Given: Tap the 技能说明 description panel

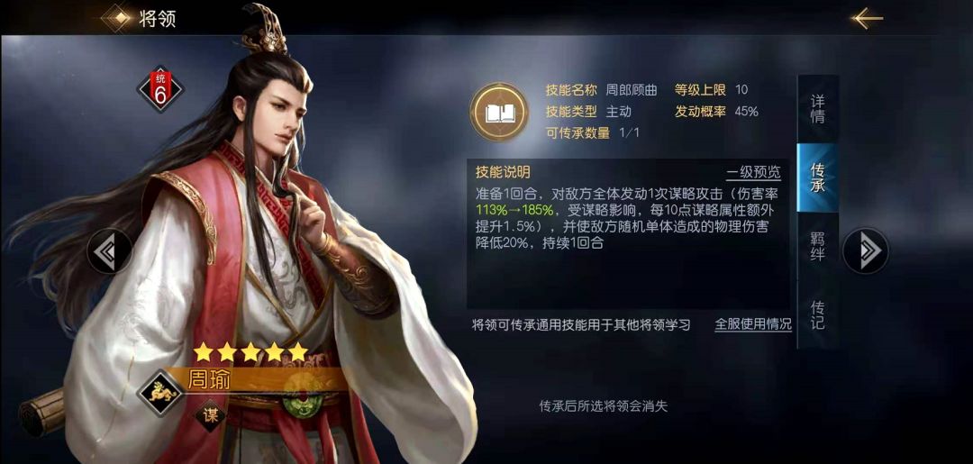Looking at the screenshot, I should 628,234.
